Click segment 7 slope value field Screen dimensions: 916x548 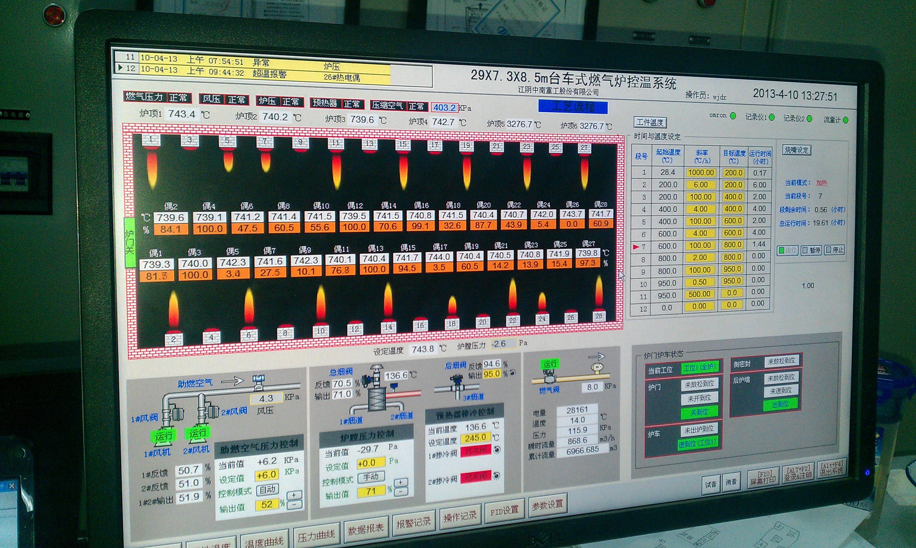click(700, 246)
